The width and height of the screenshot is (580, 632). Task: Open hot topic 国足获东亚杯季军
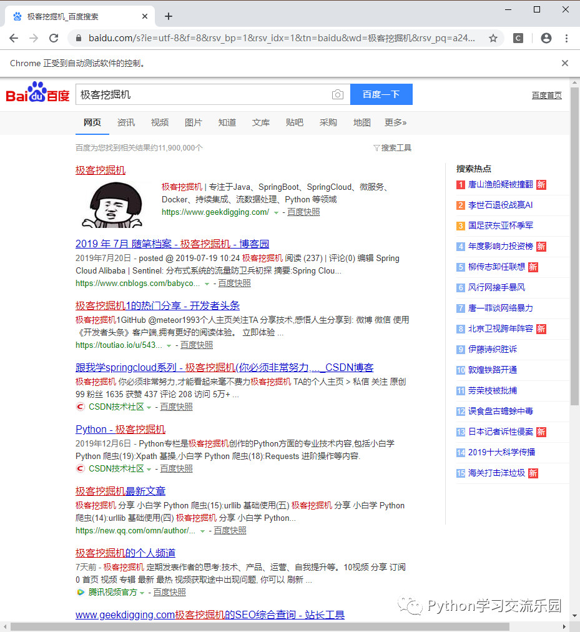[501, 225]
